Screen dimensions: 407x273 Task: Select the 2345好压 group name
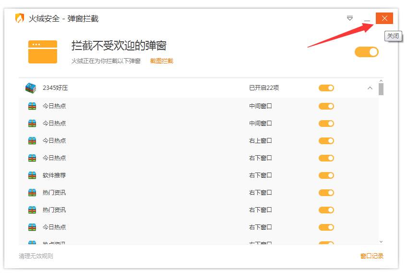(x=55, y=88)
